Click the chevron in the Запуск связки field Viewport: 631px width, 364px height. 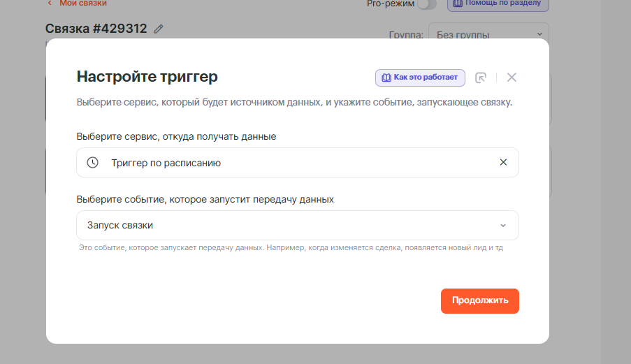pyautogui.click(x=503, y=226)
